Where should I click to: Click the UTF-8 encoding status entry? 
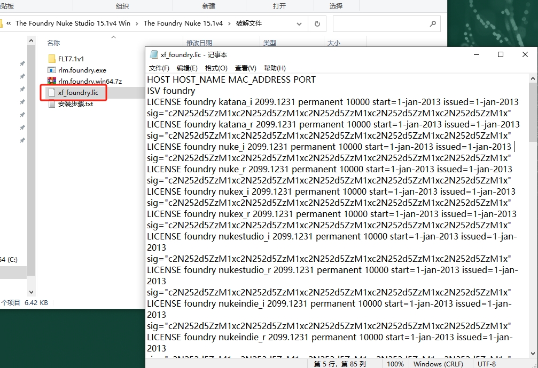point(487,364)
